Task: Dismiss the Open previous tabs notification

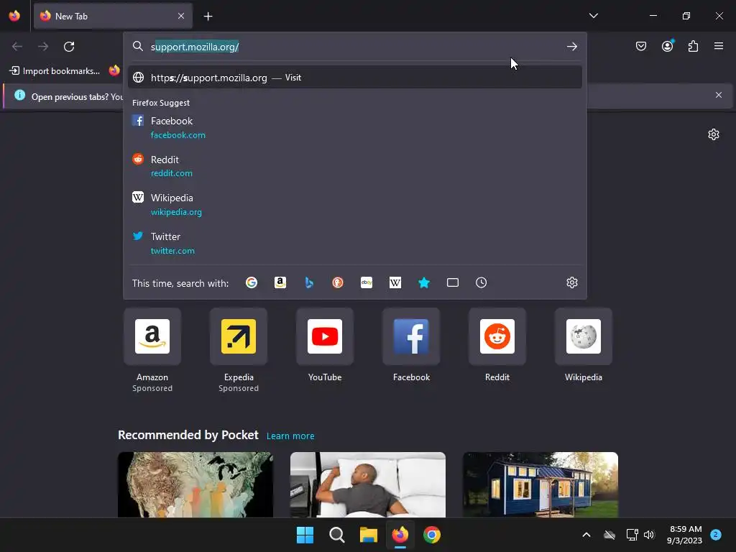Action: coord(719,96)
